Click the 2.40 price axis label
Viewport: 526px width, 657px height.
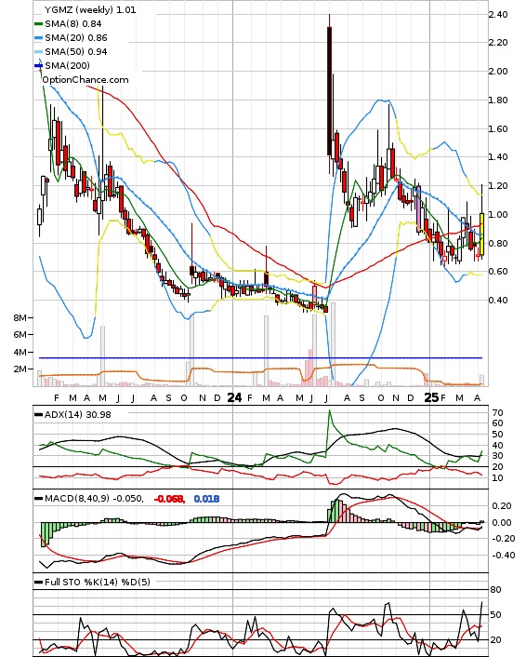tap(498, 15)
